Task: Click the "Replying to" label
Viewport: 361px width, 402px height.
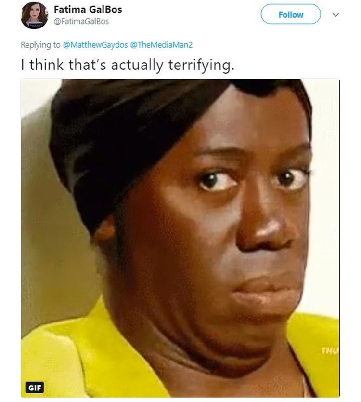Action: [40, 45]
